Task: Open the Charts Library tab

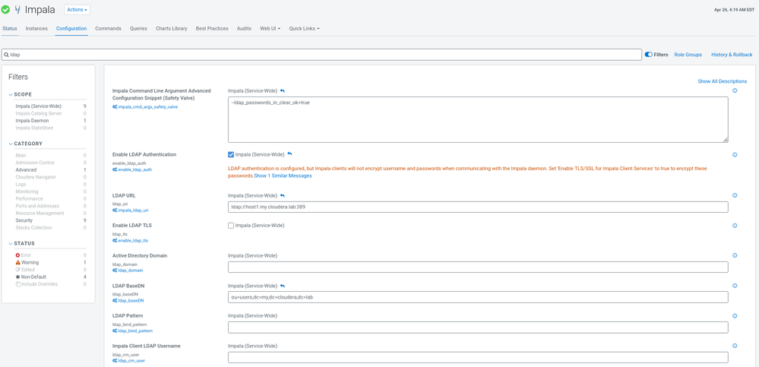Action: 172,29
